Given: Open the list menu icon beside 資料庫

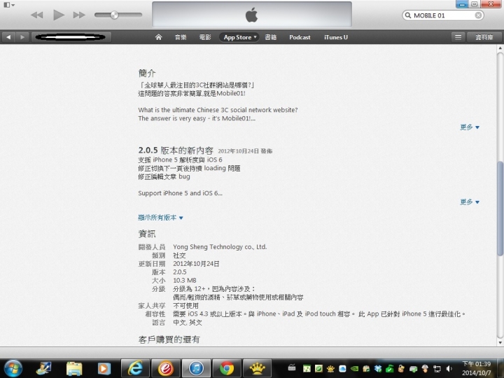Looking at the screenshot, I should 458,37.
